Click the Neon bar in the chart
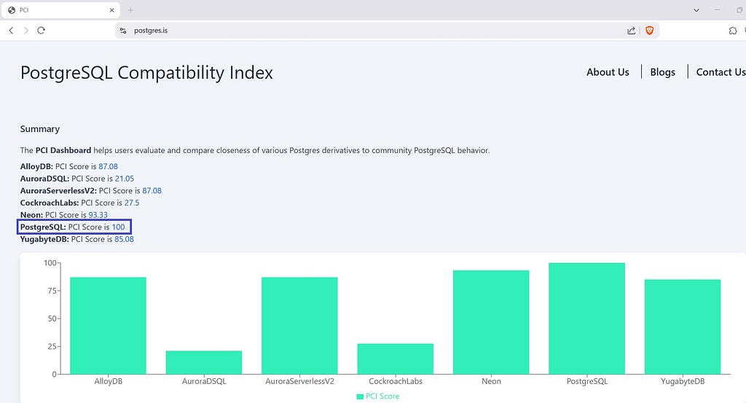Viewport: 746px width, 403px height. (491, 322)
